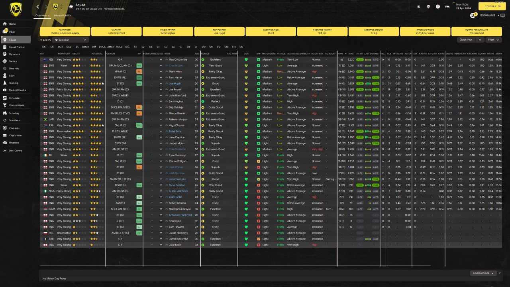Toggle selection circle for Tom Hamer row
510x287 pixels.
click(41, 77)
